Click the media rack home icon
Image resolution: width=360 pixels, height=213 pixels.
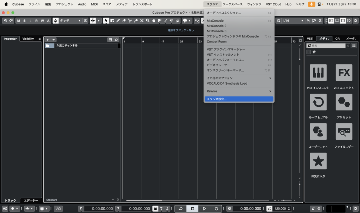point(314,52)
